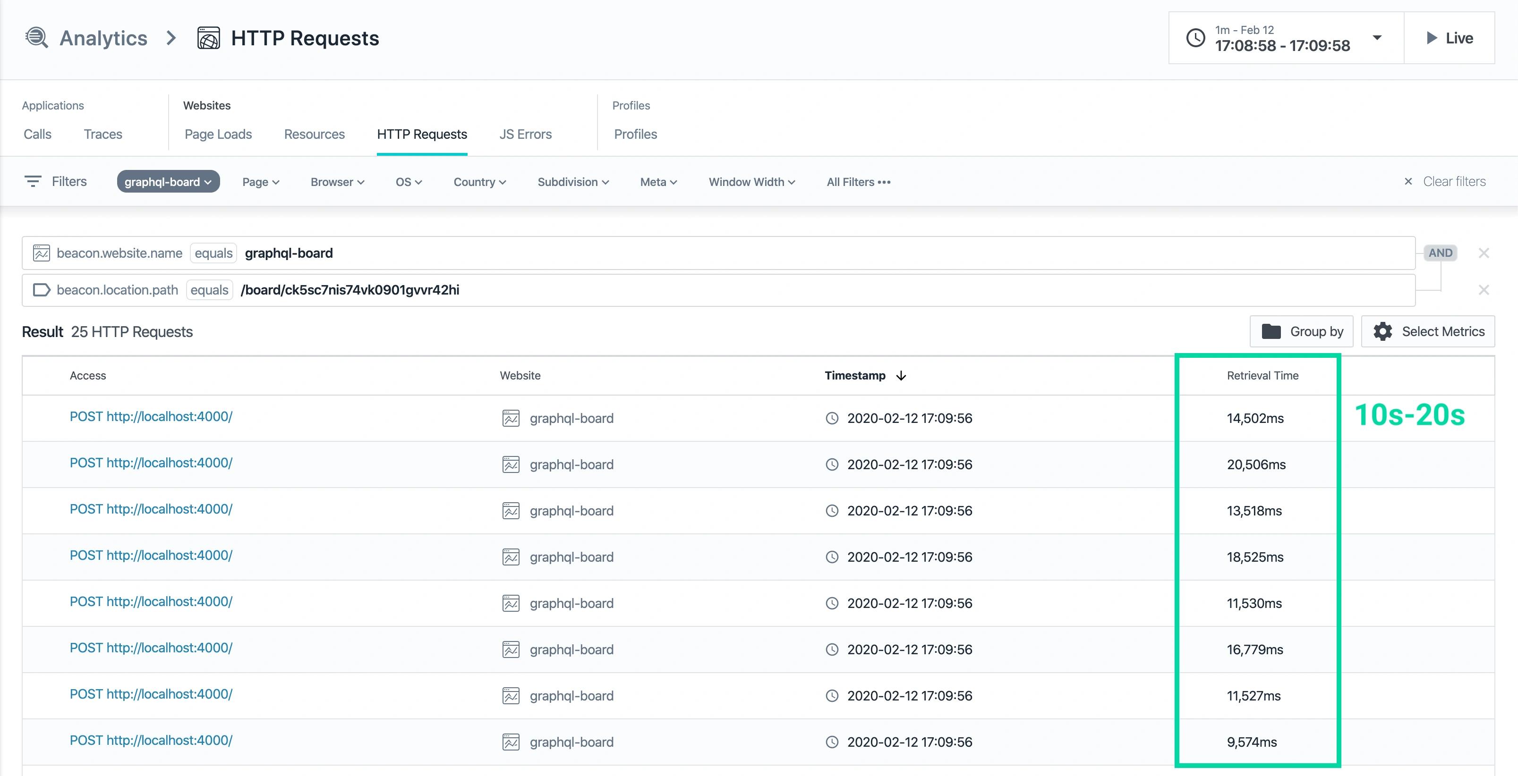
Task: Switch to the Traces tab
Action: click(x=103, y=134)
